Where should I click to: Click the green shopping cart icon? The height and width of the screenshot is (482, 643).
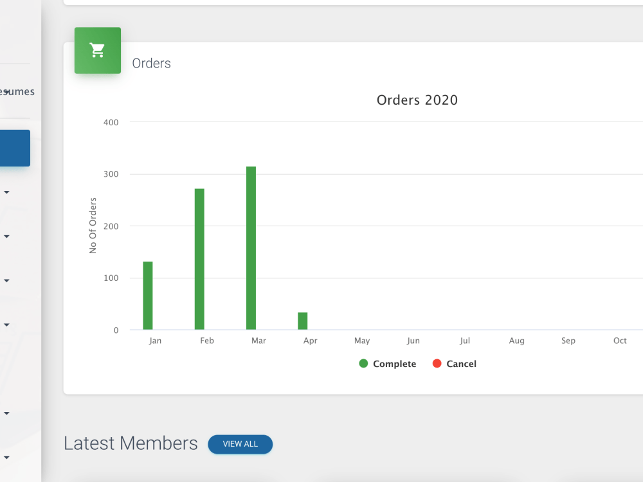(98, 50)
